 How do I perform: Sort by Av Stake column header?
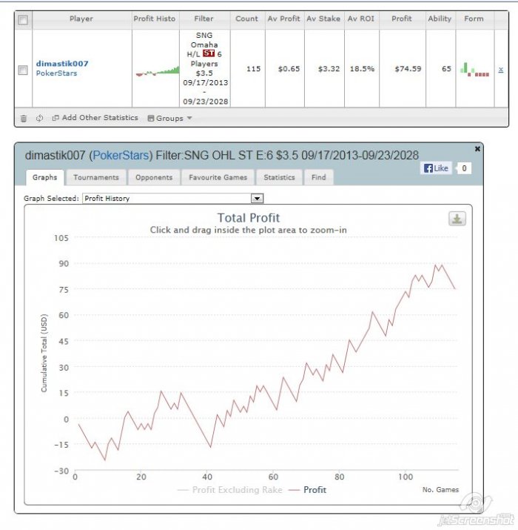323,19
